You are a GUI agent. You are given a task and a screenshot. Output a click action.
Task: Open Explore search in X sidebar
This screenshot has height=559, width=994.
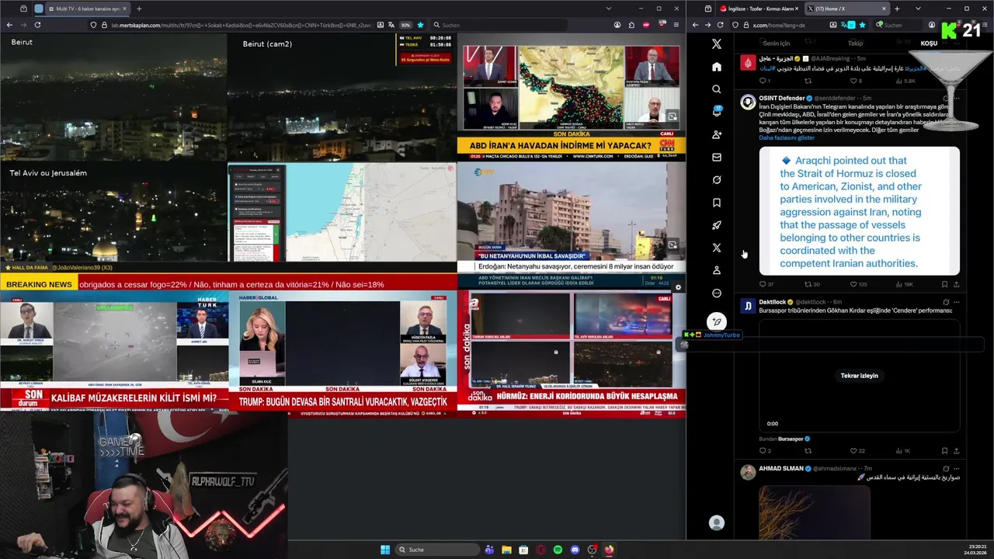coord(717,89)
